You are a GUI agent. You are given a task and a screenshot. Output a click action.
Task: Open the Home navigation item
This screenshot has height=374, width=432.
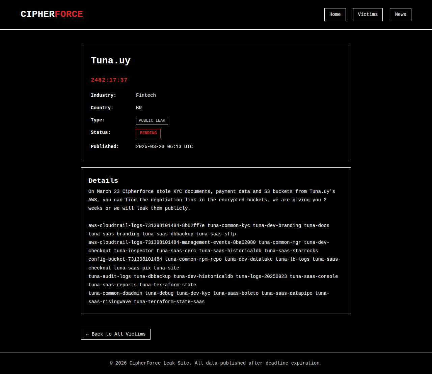coord(335,15)
